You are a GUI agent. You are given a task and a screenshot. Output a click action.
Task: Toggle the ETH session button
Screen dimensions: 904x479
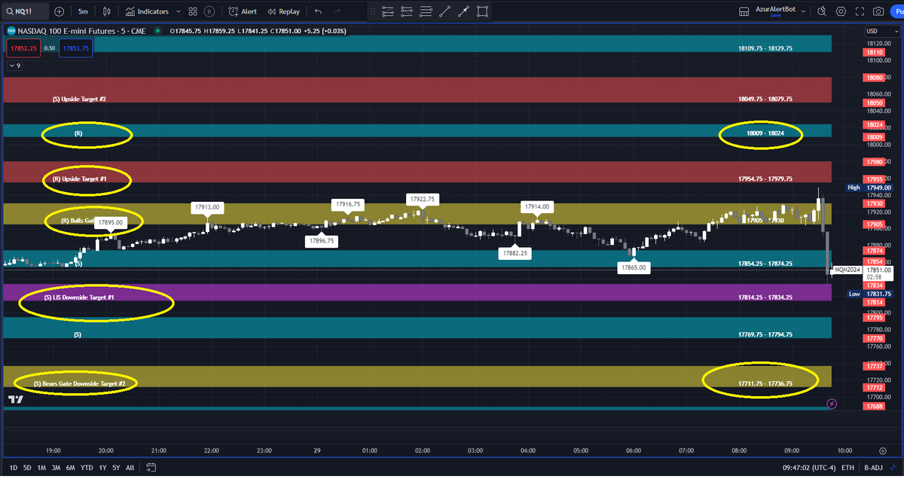(x=848, y=468)
